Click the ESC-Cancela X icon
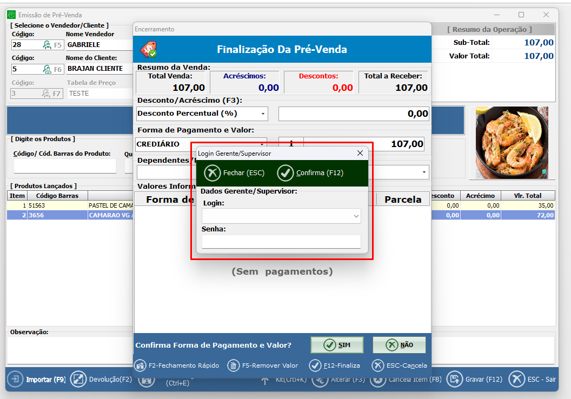Screen dimensions: 571x399 point(378,365)
